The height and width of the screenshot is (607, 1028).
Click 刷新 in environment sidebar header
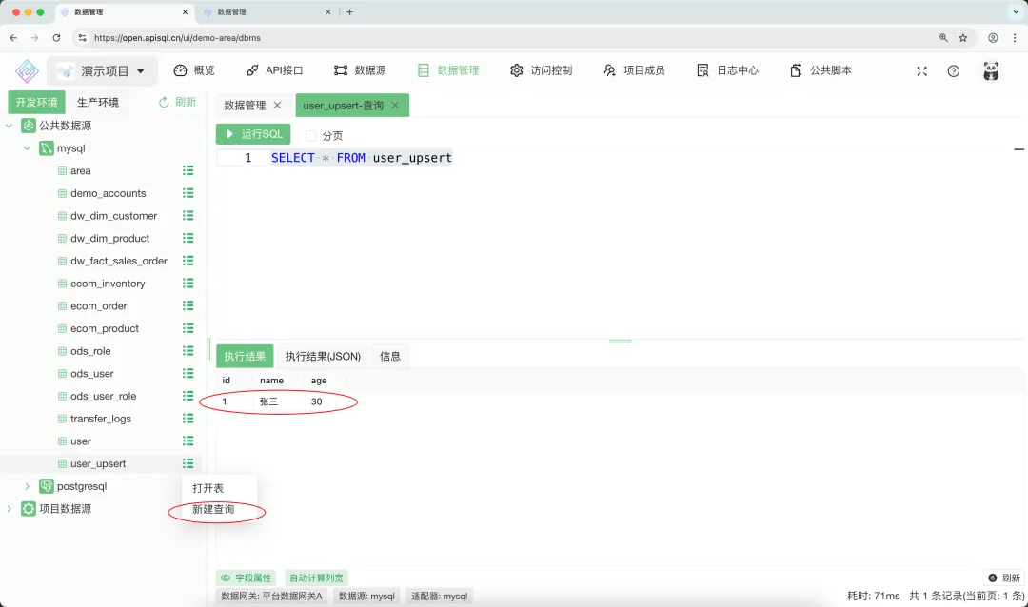click(177, 102)
